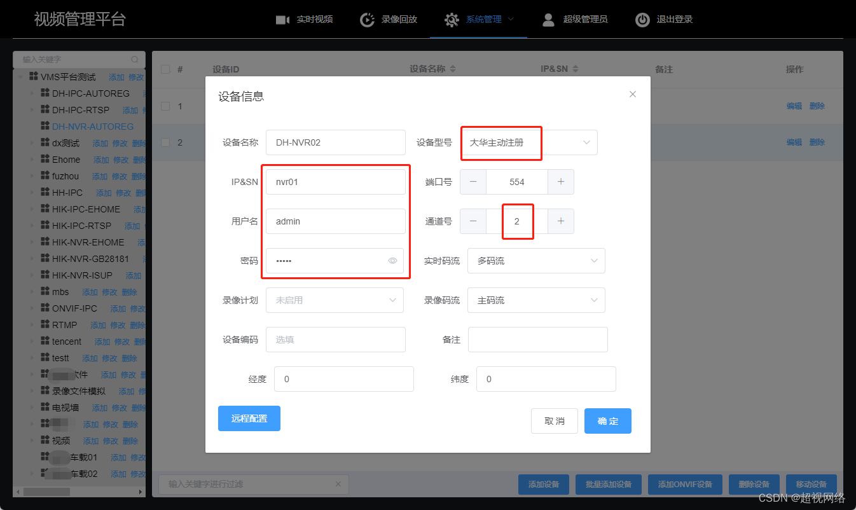Click the 密码 password field
The width and height of the screenshot is (856, 510).
coord(335,261)
